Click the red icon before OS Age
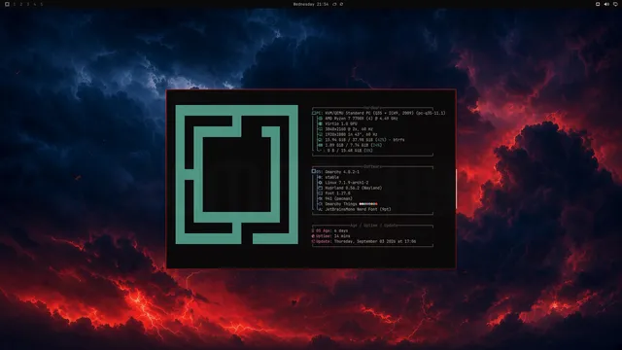Image resolution: width=622 pixels, height=350 pixels. pos(313,230)
